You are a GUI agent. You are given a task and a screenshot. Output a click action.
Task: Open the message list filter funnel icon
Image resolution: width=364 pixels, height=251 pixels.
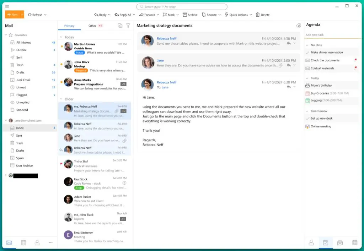click(128, 26)
